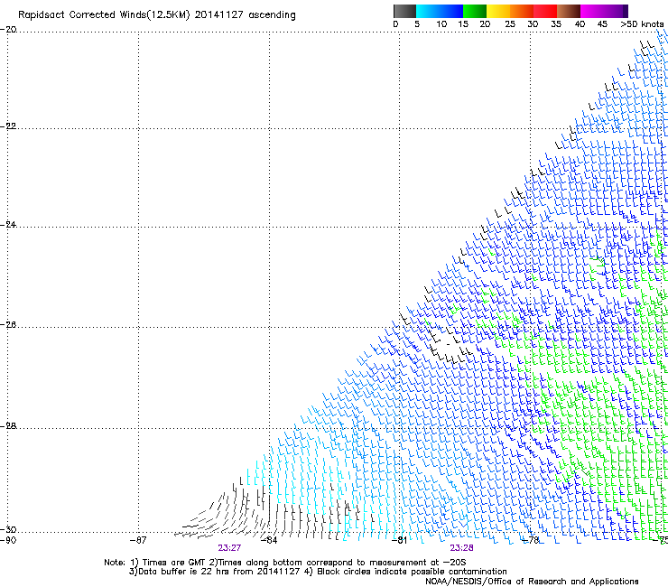Click the '-28' latitude axis label

pyautogui.click(x=8, y=426)
